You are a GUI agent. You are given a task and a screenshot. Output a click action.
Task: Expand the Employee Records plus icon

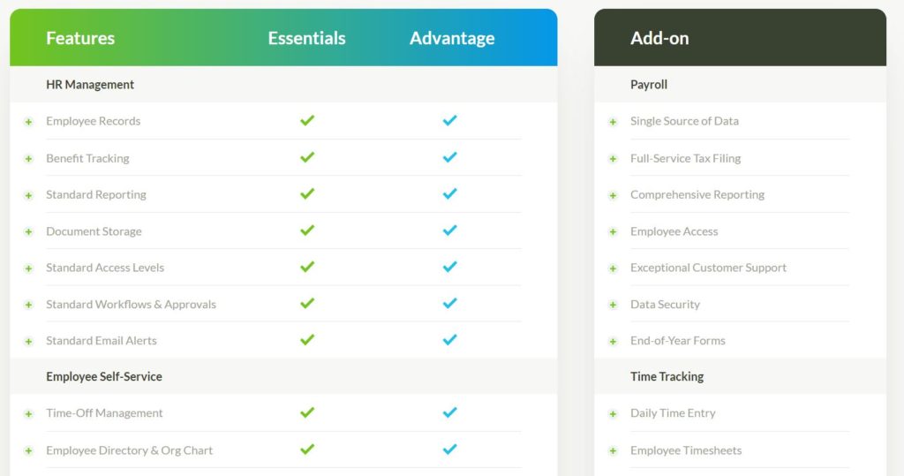click(x=28, y=122)
